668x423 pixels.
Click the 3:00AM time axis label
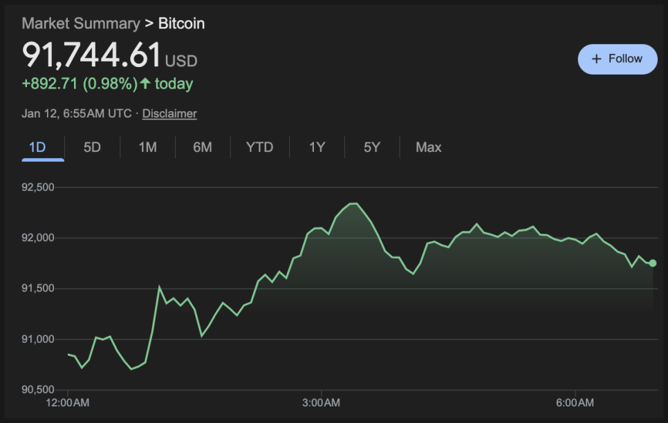coord(322,402)
